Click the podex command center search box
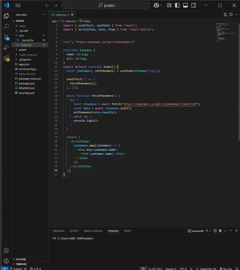The width and height of the screenshot is (240, 270). tap(106, 5)
